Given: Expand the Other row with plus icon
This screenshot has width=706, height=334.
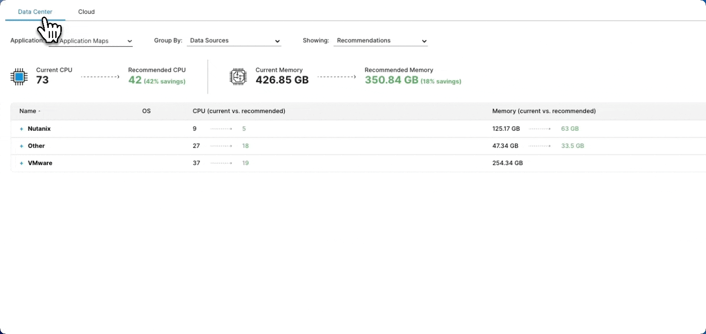Looking at the screenshot, I should 21,146.
